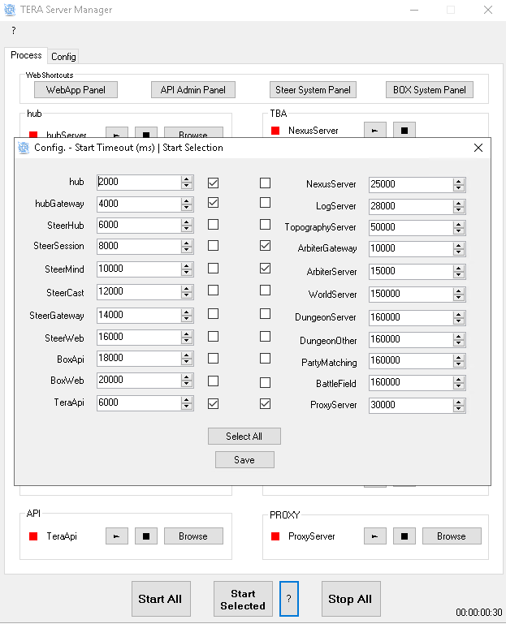This screenshot has height=624, width=506.
Task: Start ProxyServer with its play icon
Action: (x=375, y=536)
